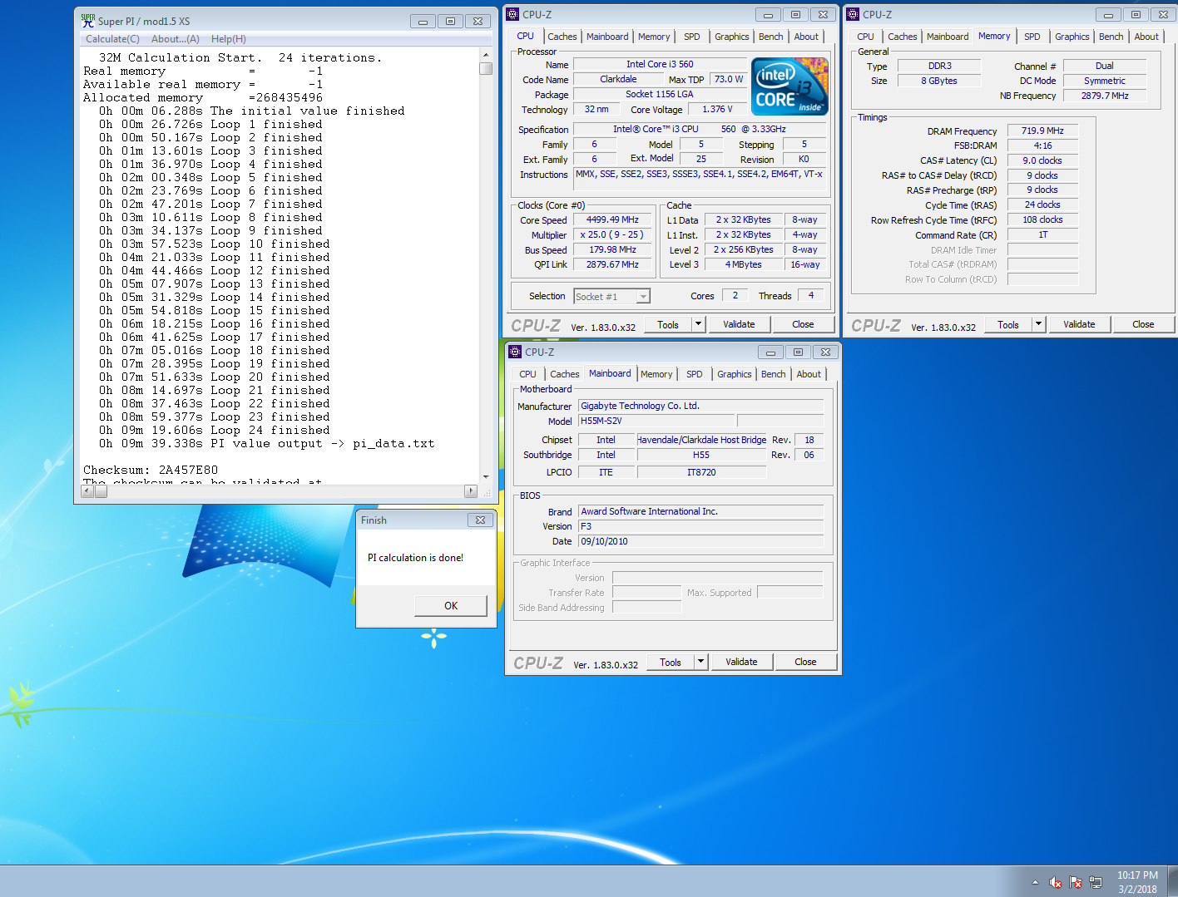This screenshot has height=897, width=1178.
Task: Click the Code Name value Clarkdale
Action: click(x=618, y=79)
